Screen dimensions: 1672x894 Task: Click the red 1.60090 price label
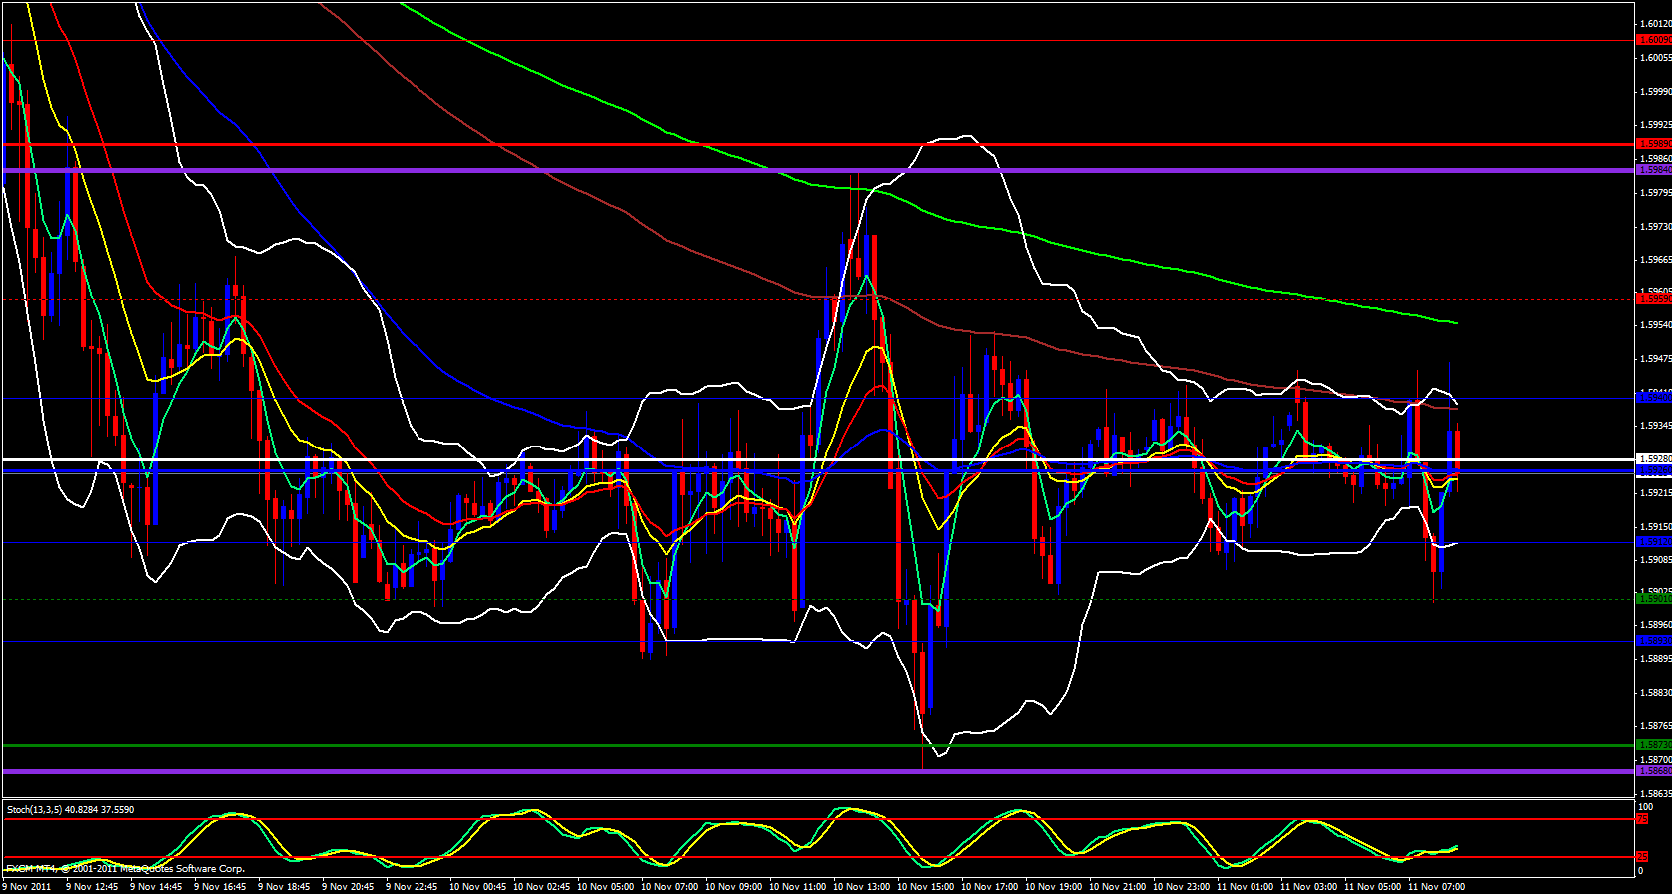pyautogui.click(x=1653, y=40)
